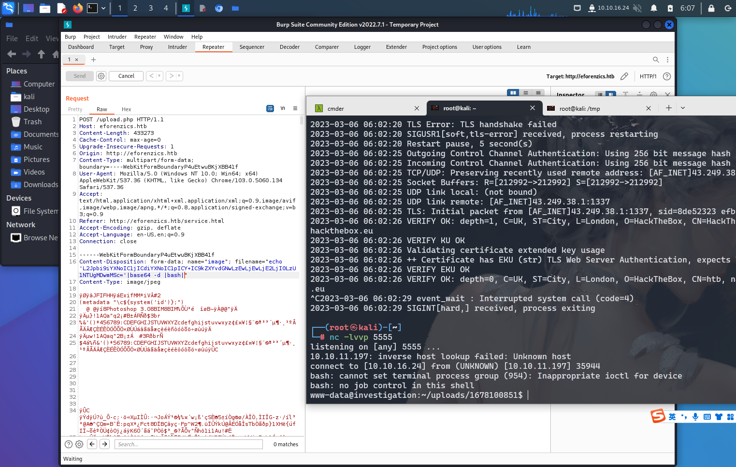Viewport: 736px width, 467px height.
Task: Switch request view to Pretty
Action: (75, 109)
